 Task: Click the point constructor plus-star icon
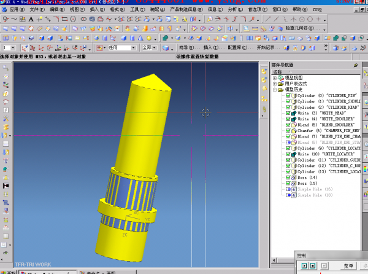[39, 19]
